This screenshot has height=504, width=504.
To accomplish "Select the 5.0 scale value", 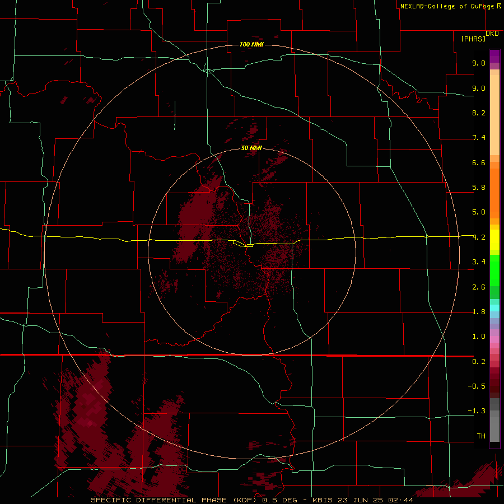I will pyautogui.click(x=479, y=212).
